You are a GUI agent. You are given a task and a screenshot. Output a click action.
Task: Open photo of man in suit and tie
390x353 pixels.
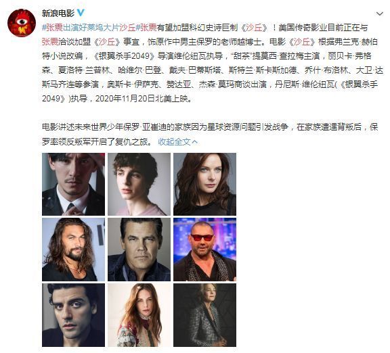tap(73, 184)
